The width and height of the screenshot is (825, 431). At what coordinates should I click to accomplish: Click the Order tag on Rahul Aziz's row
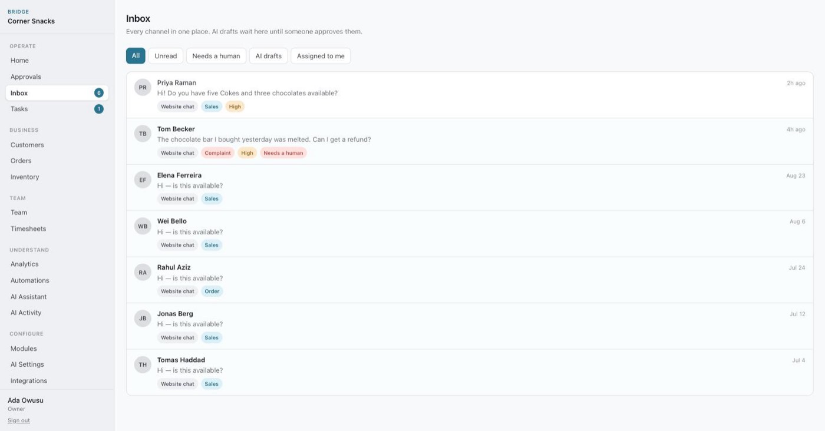(x=212, y=291)
